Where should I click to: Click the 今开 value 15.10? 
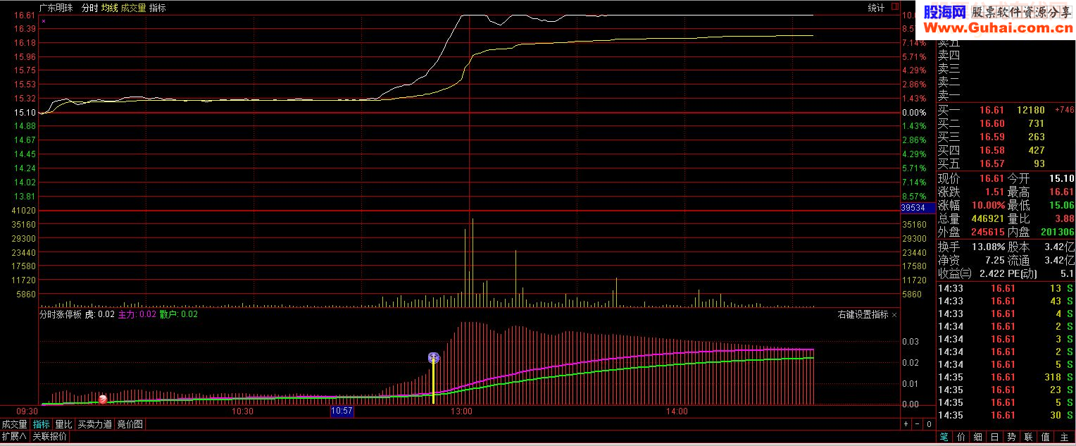1062,178
